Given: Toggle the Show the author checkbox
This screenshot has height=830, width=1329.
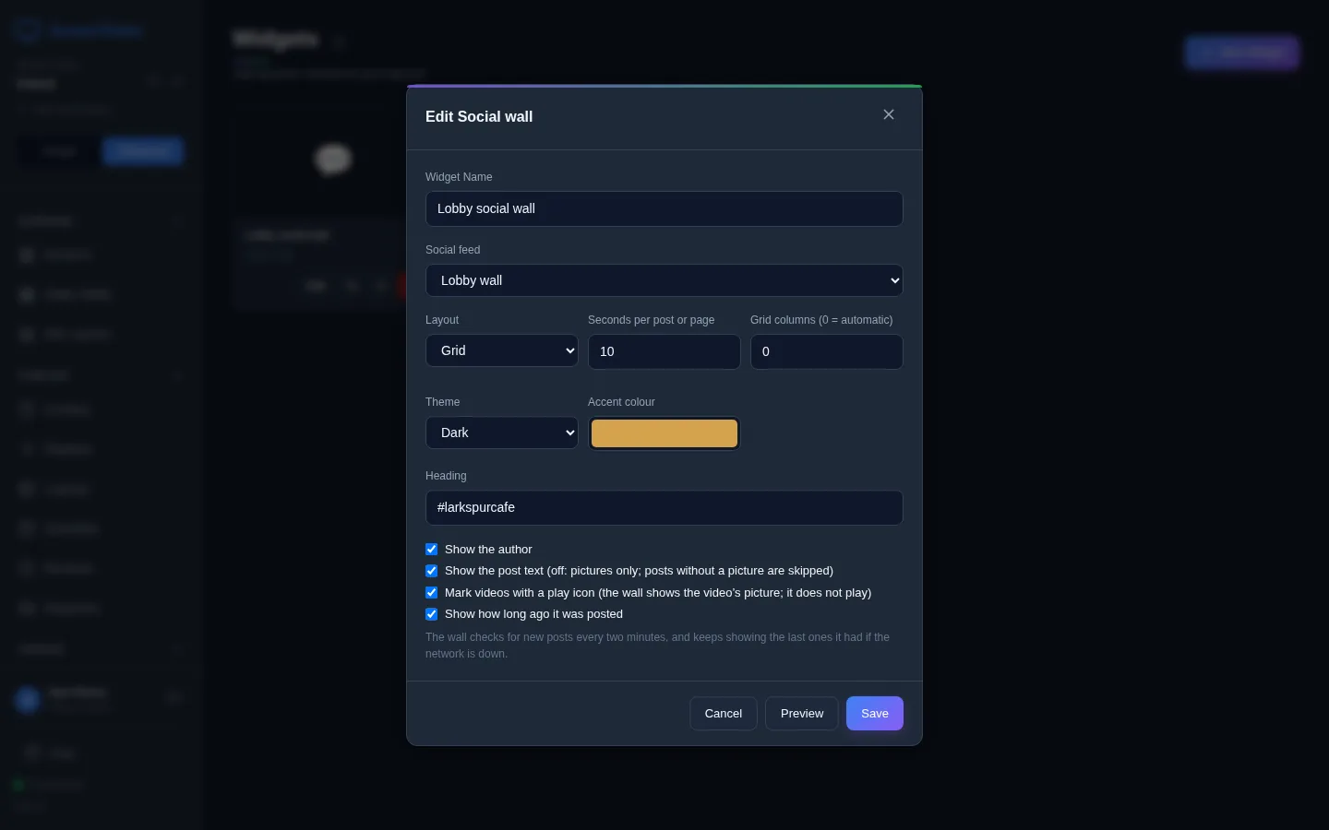Looking at the screenshot, I should pos(431,549).
